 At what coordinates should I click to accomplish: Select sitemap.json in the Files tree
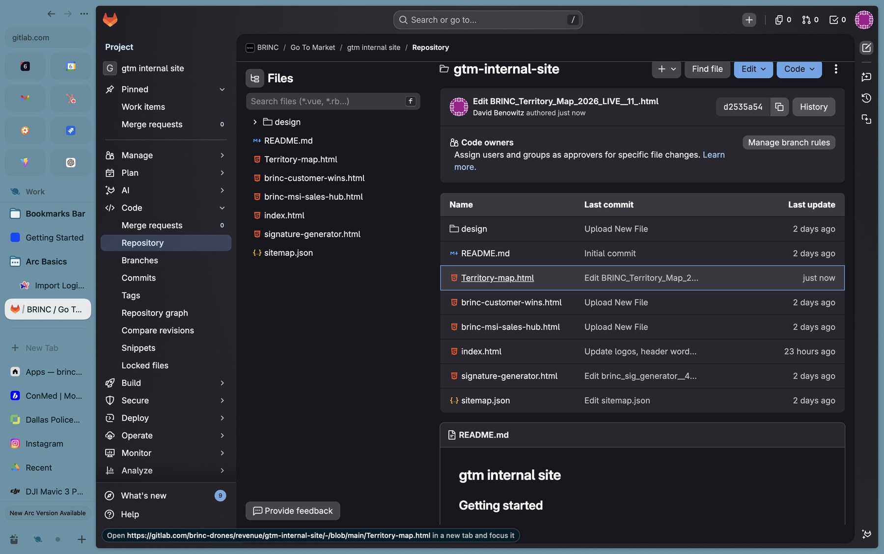click(288, 253)
